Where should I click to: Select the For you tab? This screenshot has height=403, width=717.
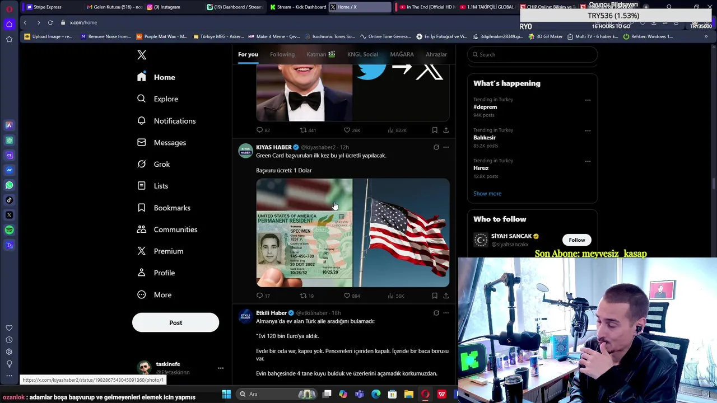(248, 54)
